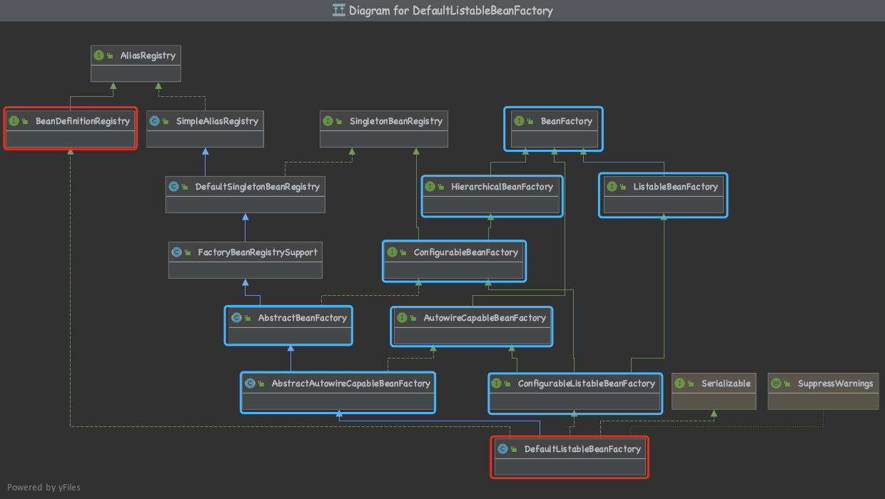Click the annotation icon on SuppressWarnings node
Image resolution: width=885 pixels, height=499 pixels.
(777, 383)
